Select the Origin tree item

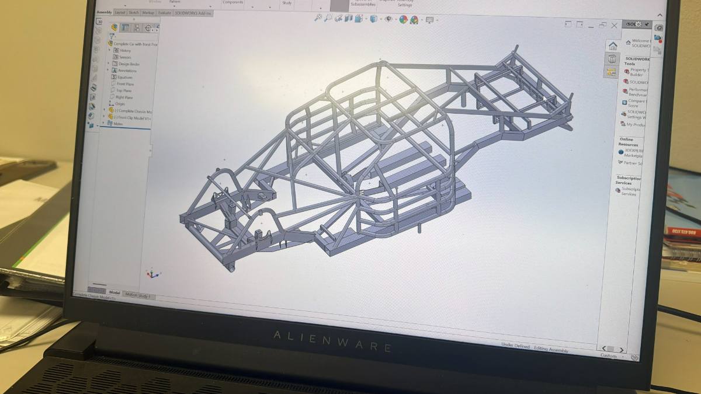(119, 104)
